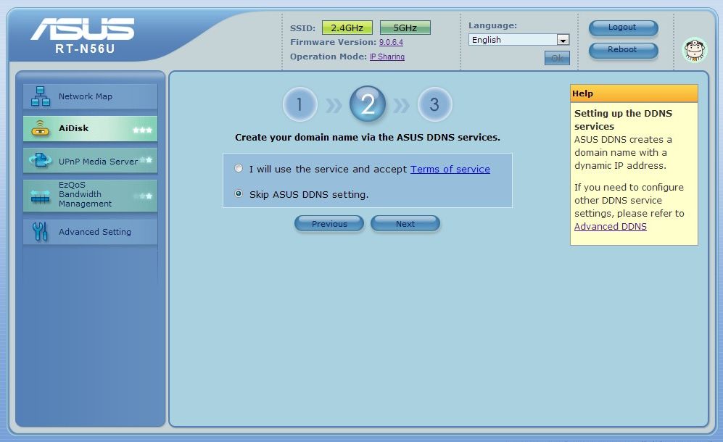This screenshot has width=723, height=442.
Task: Open the Terms of service link
Action: click(450, 169)
